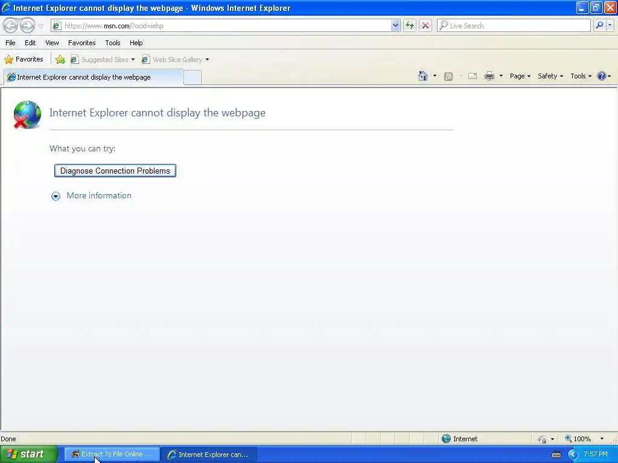Expand the address bar URL history dropdown
618x463 pixels.
tap(395, 26)
